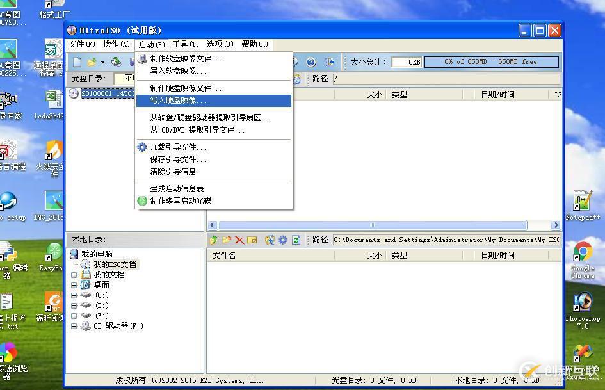Choose 制作多重启动光碟 menu entry
Image resolution: width=605 pixels, height=390 pixels.
point(214,201)
